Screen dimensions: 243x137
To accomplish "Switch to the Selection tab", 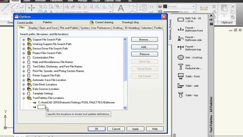I will 147,28.
